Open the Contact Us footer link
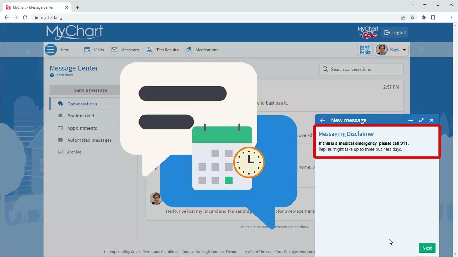The image size is (458, 257). [x=190, y=252]
